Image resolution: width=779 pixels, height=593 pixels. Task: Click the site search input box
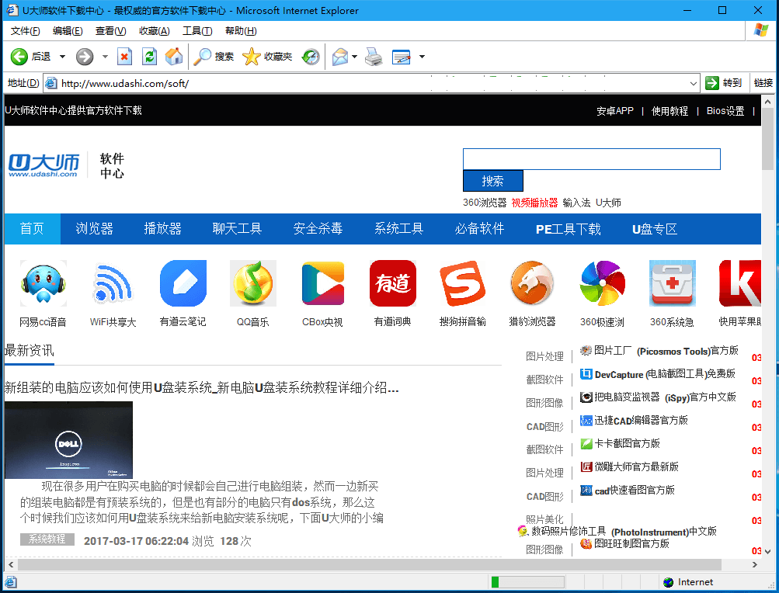click(591, 159)
